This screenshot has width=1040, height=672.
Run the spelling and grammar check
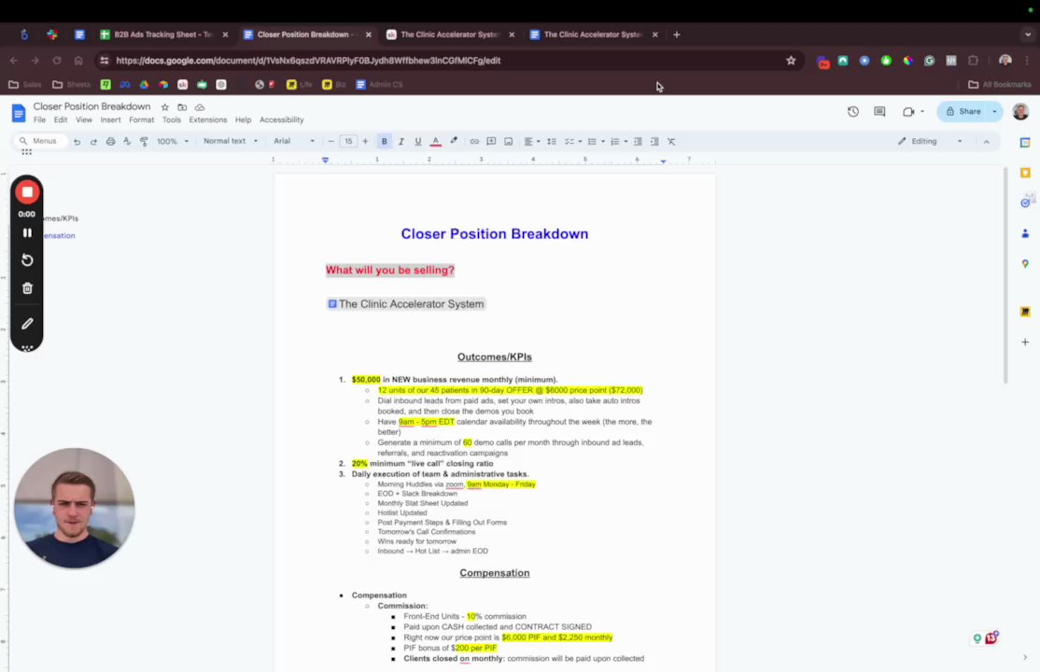pyautogui.click(x=127, y=141)
